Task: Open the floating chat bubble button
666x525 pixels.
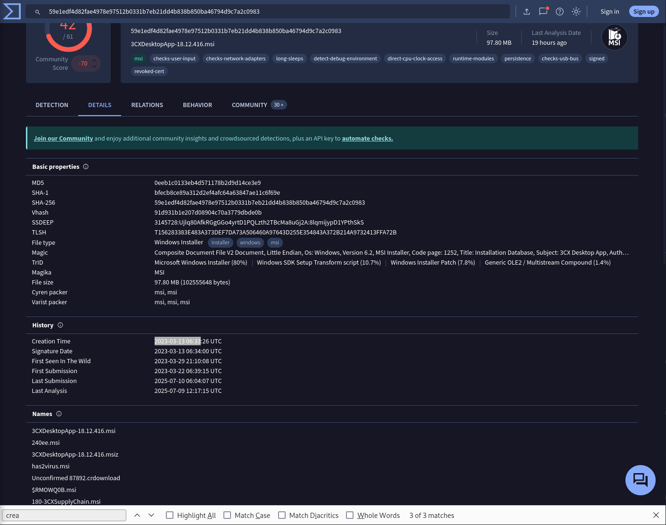Action: (x=641, y=480)
